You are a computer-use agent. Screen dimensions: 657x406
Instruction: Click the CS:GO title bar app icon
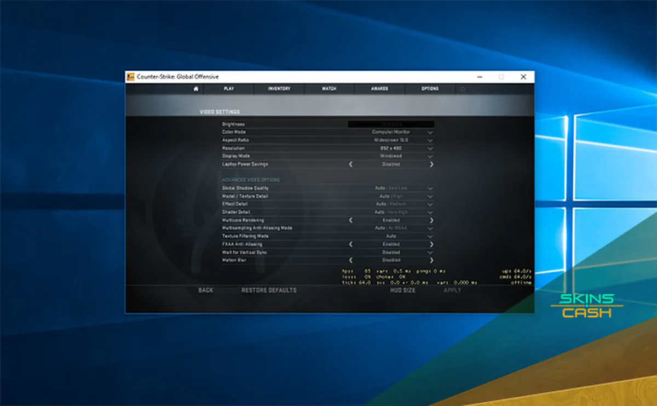click(130, 77)
